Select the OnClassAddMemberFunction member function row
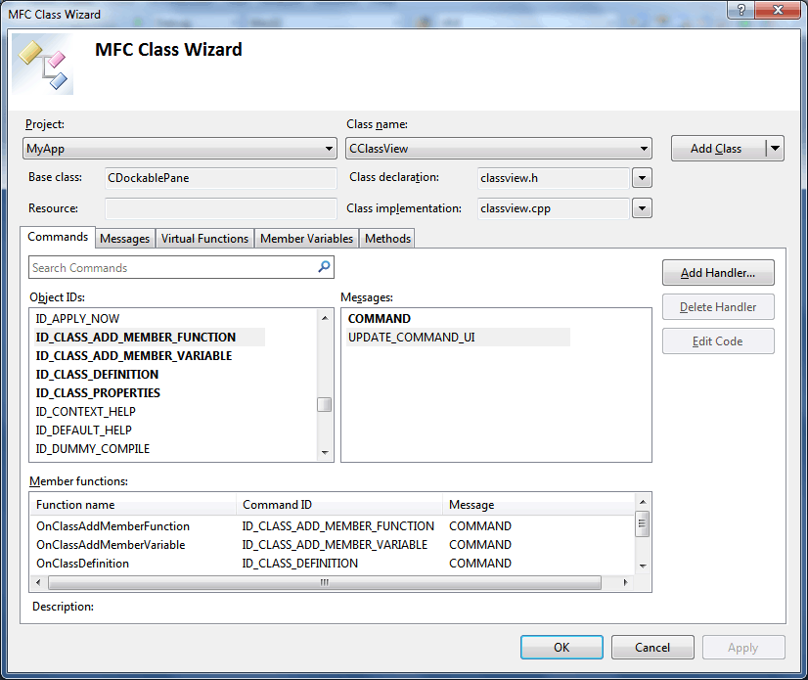Image resolution: width=808 pixels, height=680 pixels. (x=335, y=525)
